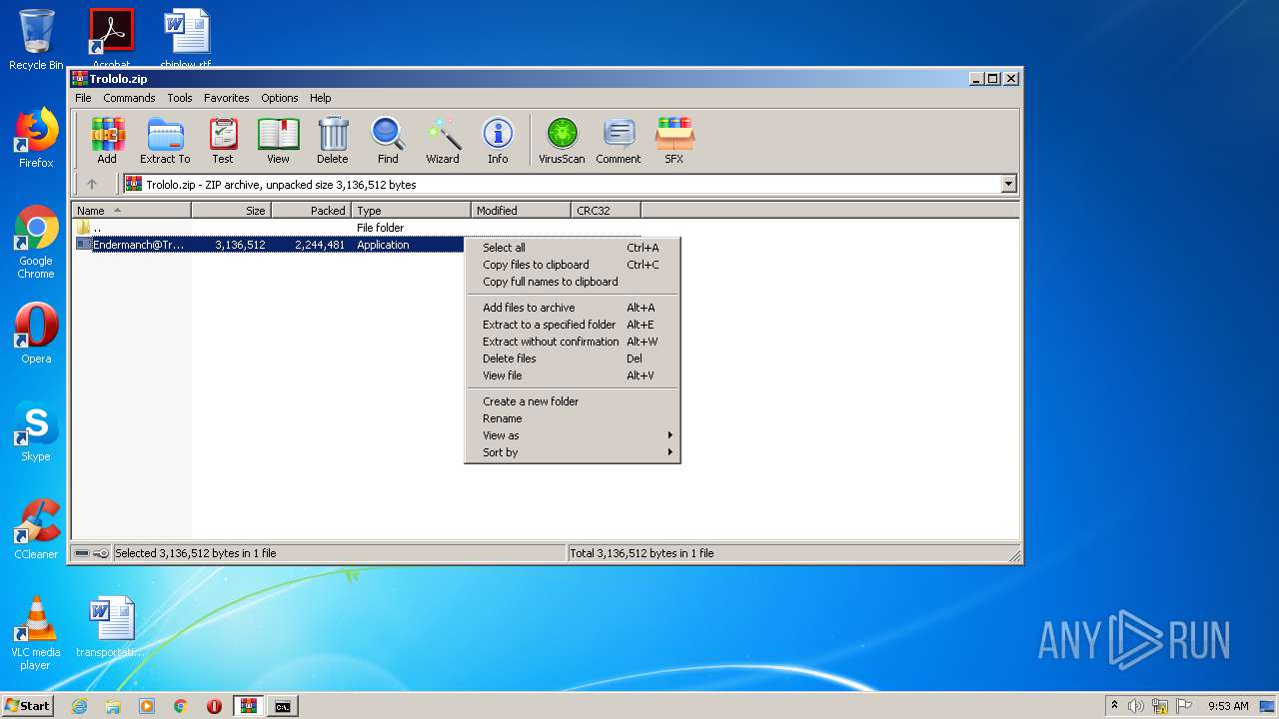Click the Windows Start button

pos(28,706)
